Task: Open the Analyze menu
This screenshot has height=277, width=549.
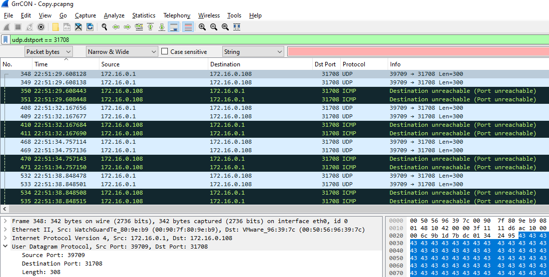Action: click(x=114, y=15)
